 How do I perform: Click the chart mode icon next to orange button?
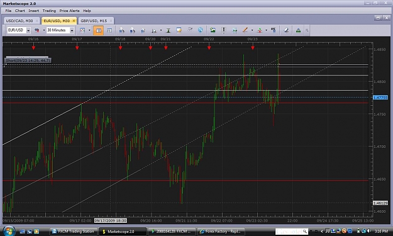click(109, 30)
